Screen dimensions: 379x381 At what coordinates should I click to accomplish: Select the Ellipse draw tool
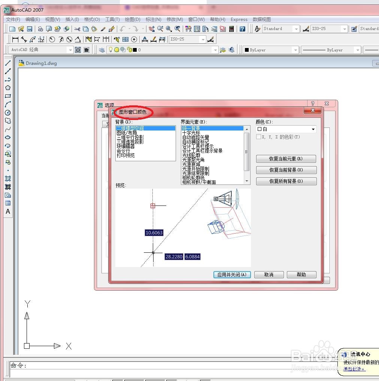8,137
